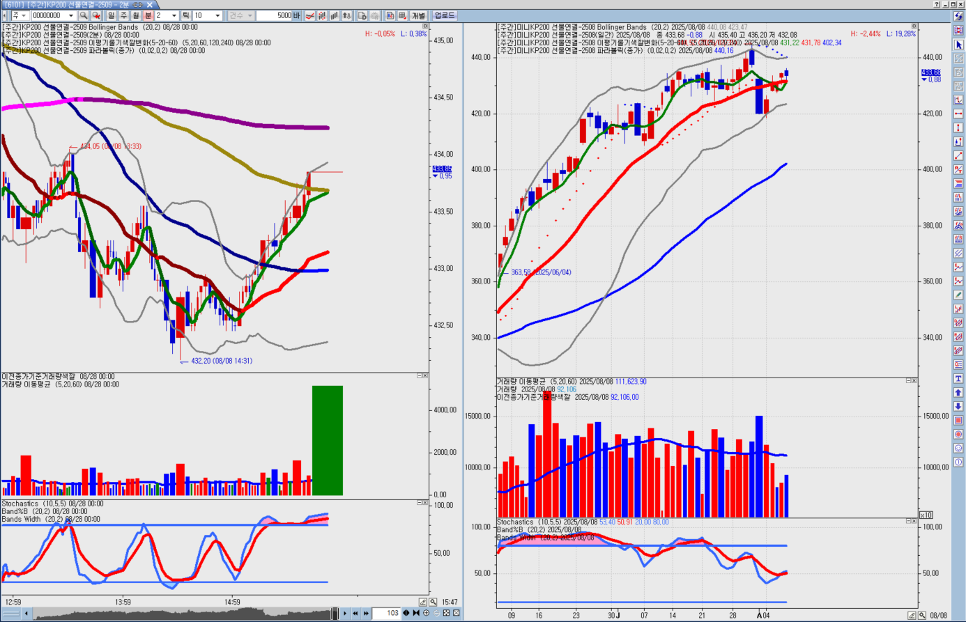
Task: Click the down arrow marker tool
Action: coord(958,407)
